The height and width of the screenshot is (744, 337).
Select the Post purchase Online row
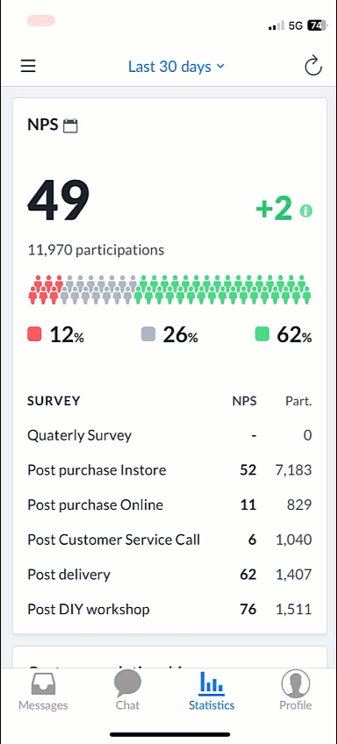[x=169, y=504]
